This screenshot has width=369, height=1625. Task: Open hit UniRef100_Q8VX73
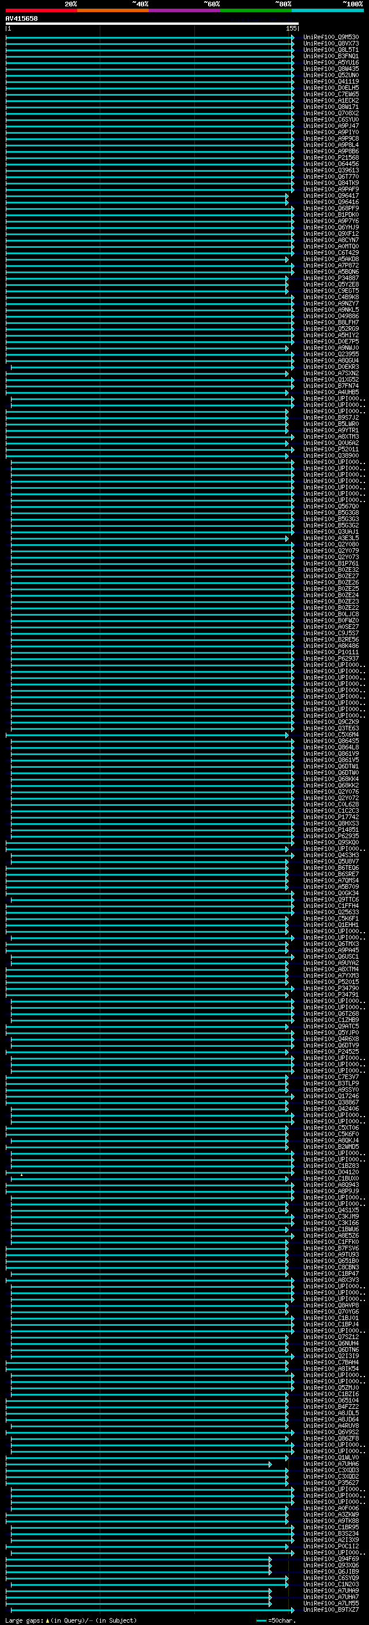pos(330,44)
